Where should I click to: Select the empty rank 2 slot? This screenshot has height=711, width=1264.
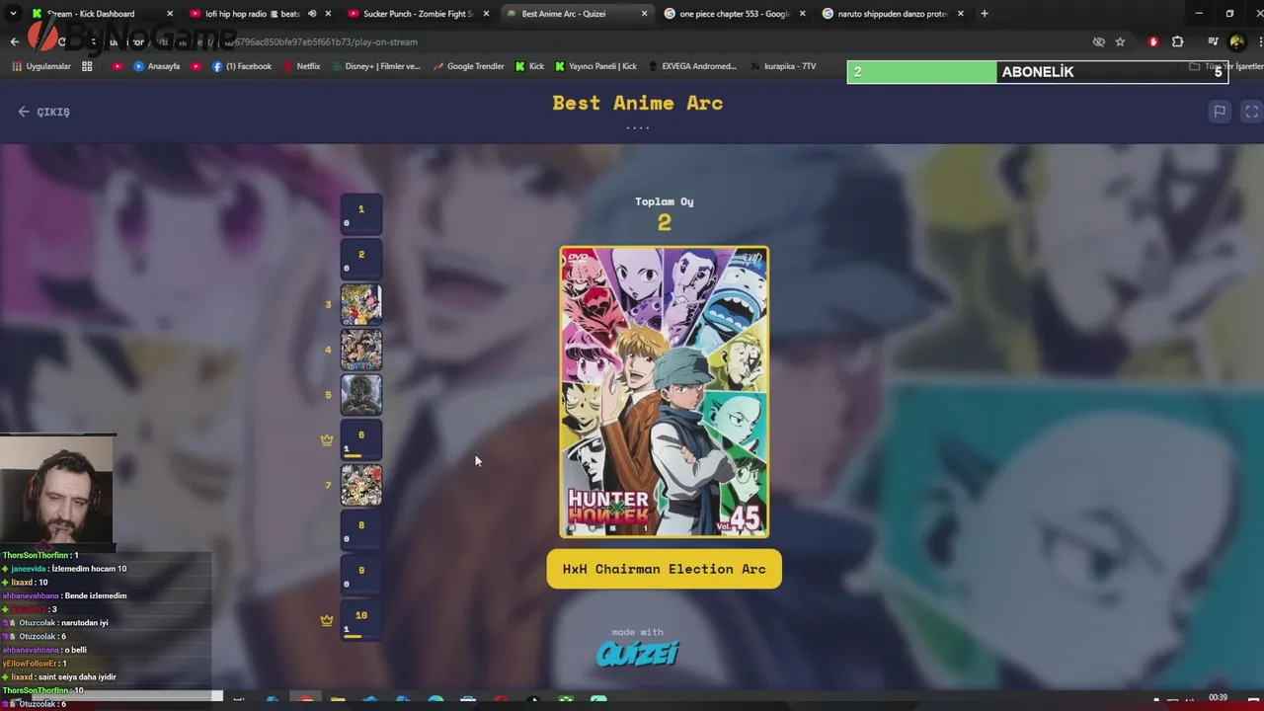coord(360,259)
